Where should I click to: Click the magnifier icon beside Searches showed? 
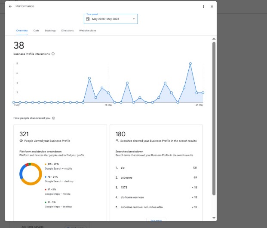coord(117,141)
